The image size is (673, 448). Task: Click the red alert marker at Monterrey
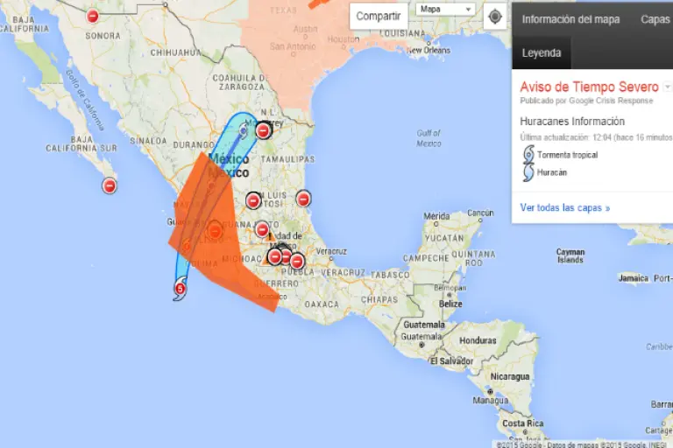(x=263, y=130)
